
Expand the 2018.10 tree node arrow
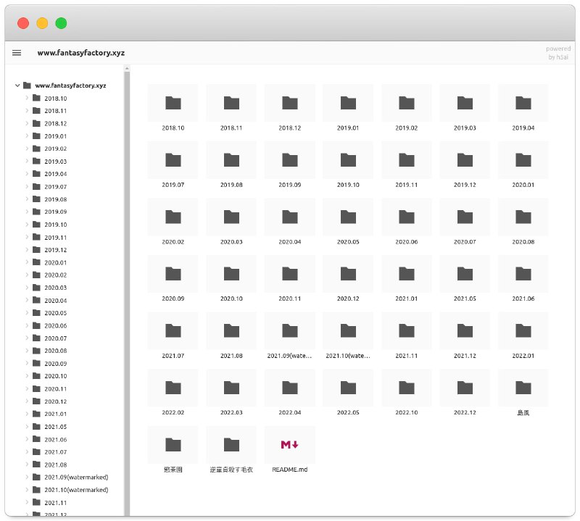pyautogui.click(x=27, y=99)
